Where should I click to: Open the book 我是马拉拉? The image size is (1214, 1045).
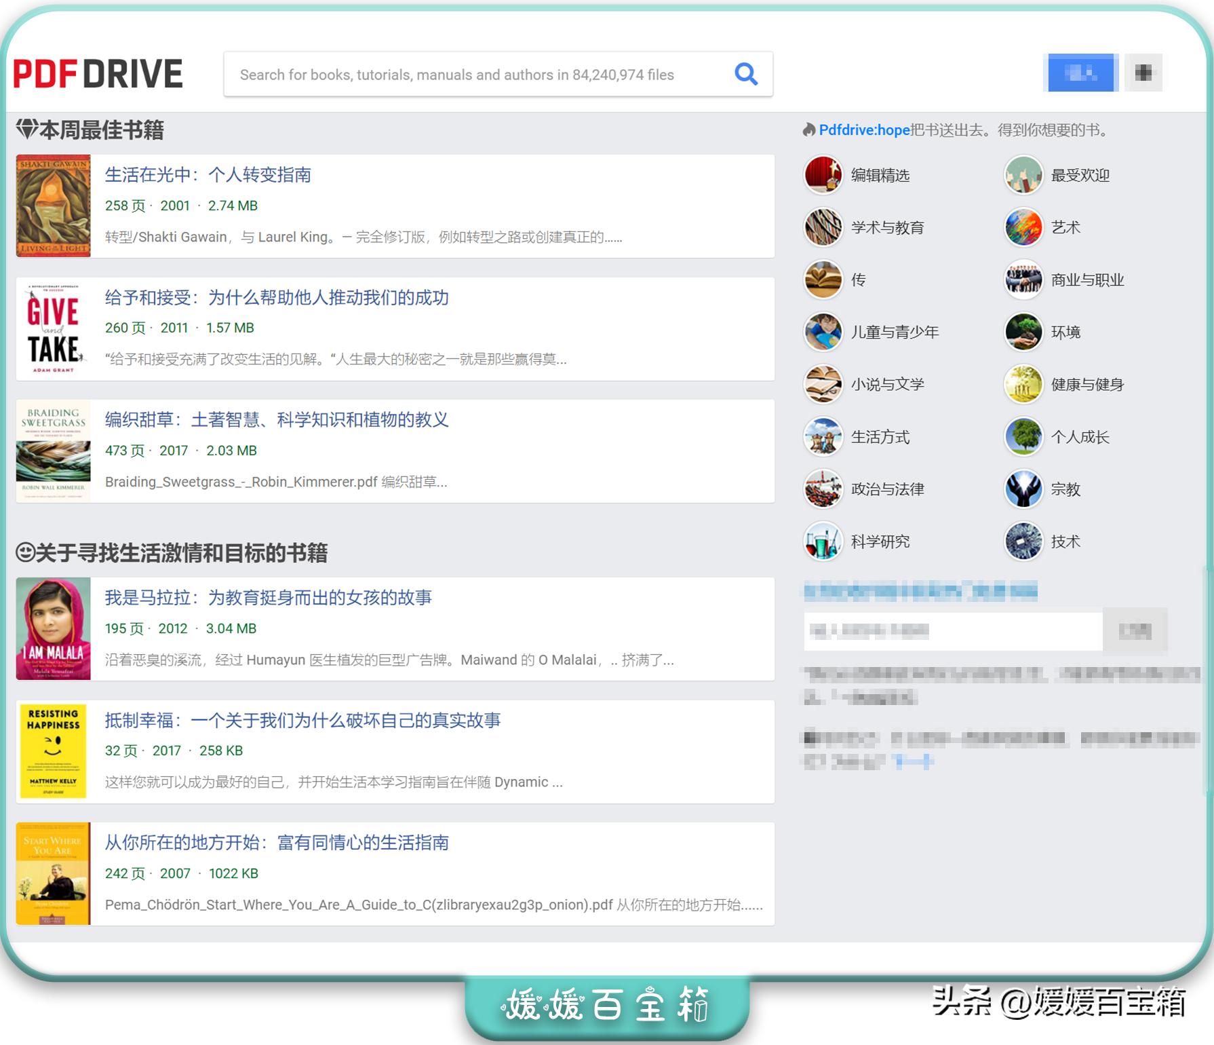(x=270, y=598)
